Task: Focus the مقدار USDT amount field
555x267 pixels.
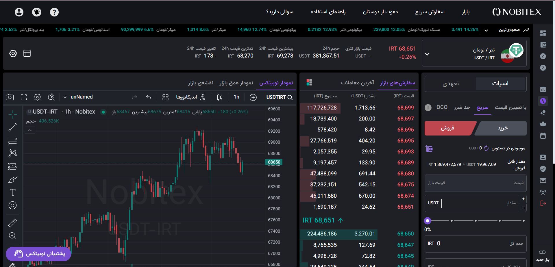Action: 472,203
